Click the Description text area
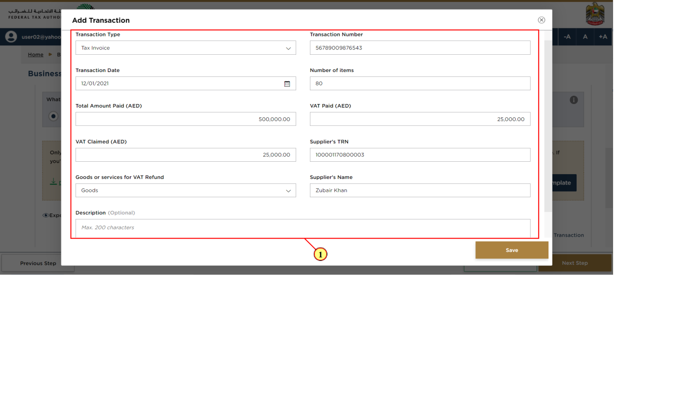This screenshot has width=698, height=395. click(x=303, y=228)
